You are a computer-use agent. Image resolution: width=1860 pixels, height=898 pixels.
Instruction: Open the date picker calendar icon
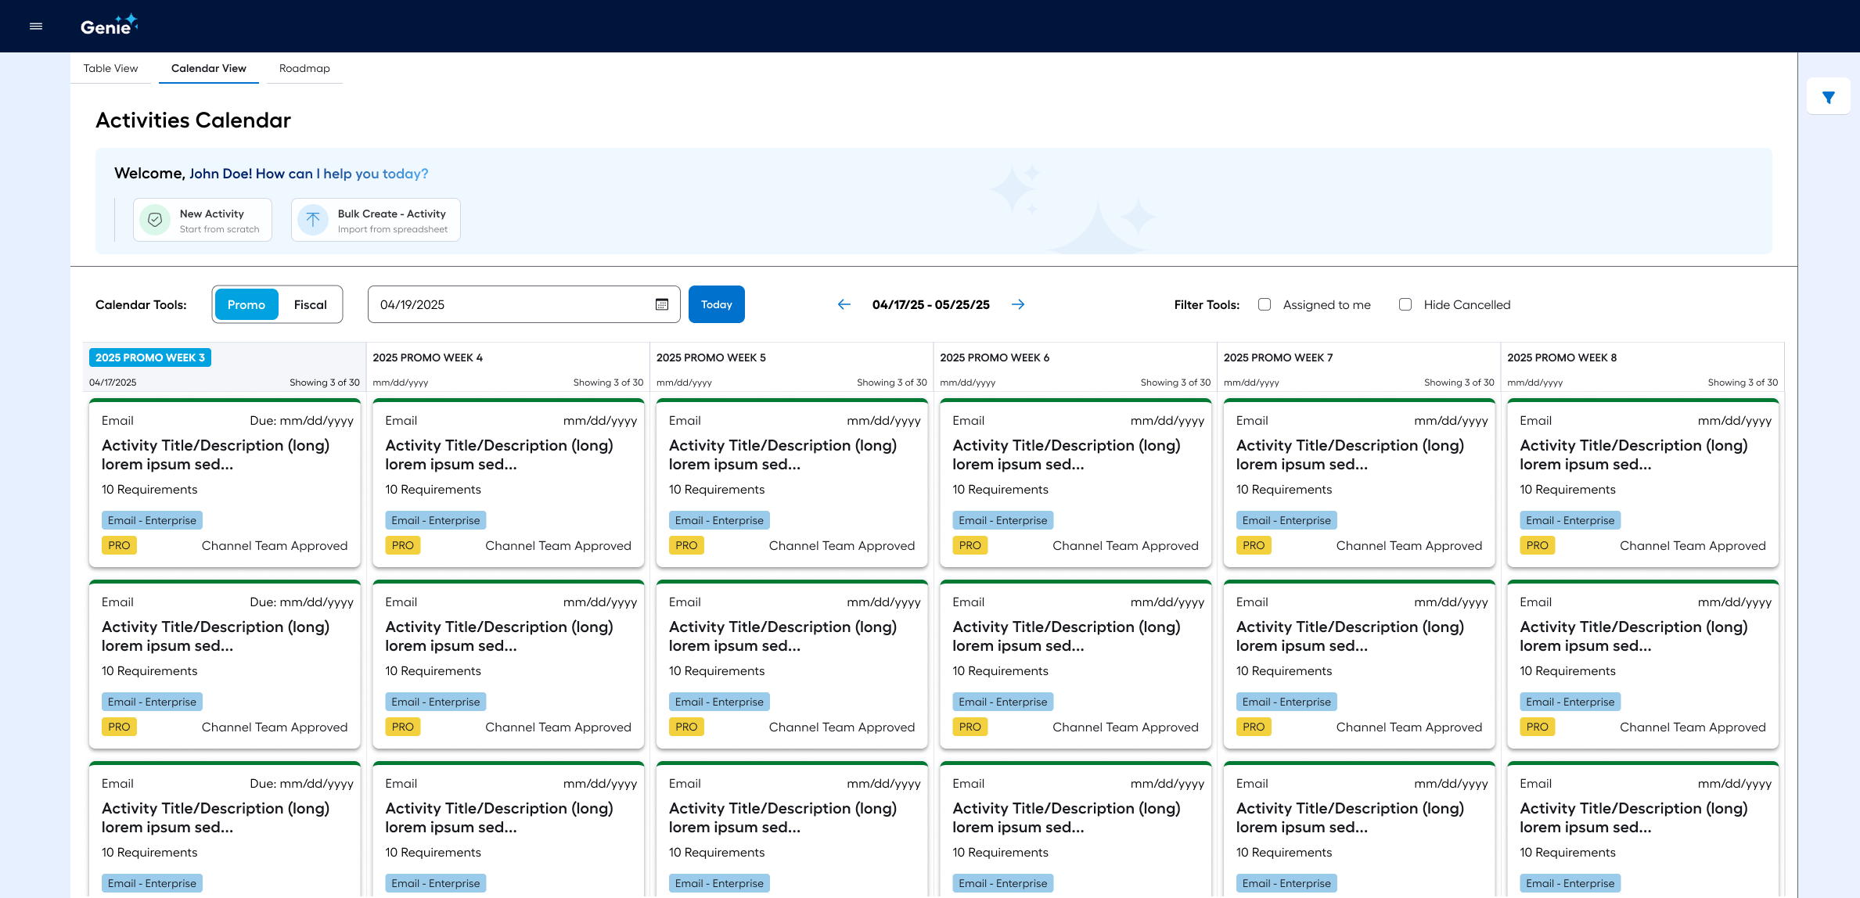[x=661, y=304]
